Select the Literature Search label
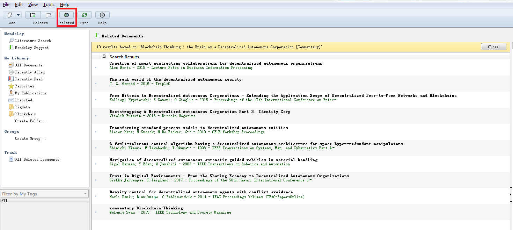 coord(33,41)
